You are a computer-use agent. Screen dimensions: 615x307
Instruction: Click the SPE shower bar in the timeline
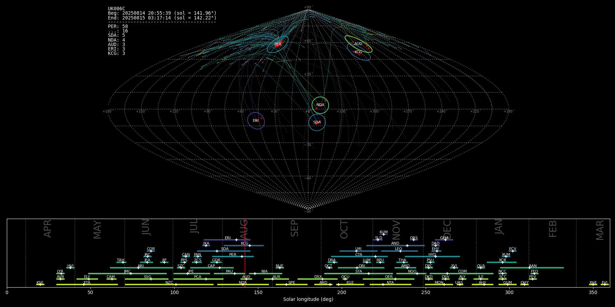(x=291, y=284)
